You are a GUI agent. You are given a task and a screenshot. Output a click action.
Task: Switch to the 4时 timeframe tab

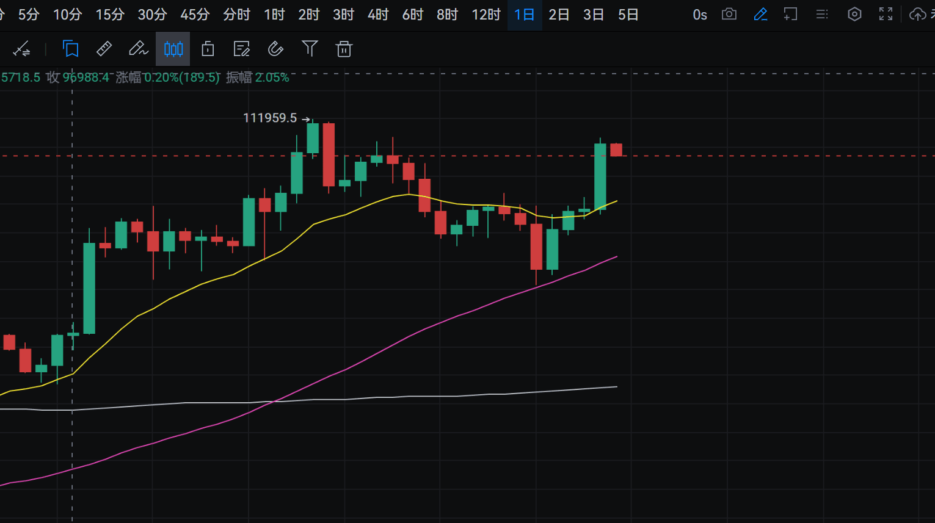click(377, 14)
